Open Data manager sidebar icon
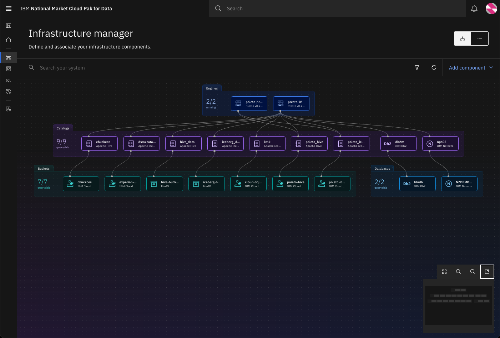500x338 pixels. click(9, 69)
